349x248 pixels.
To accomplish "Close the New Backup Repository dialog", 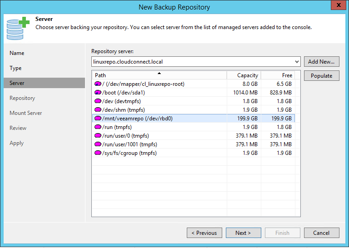I will coord(339,5).
